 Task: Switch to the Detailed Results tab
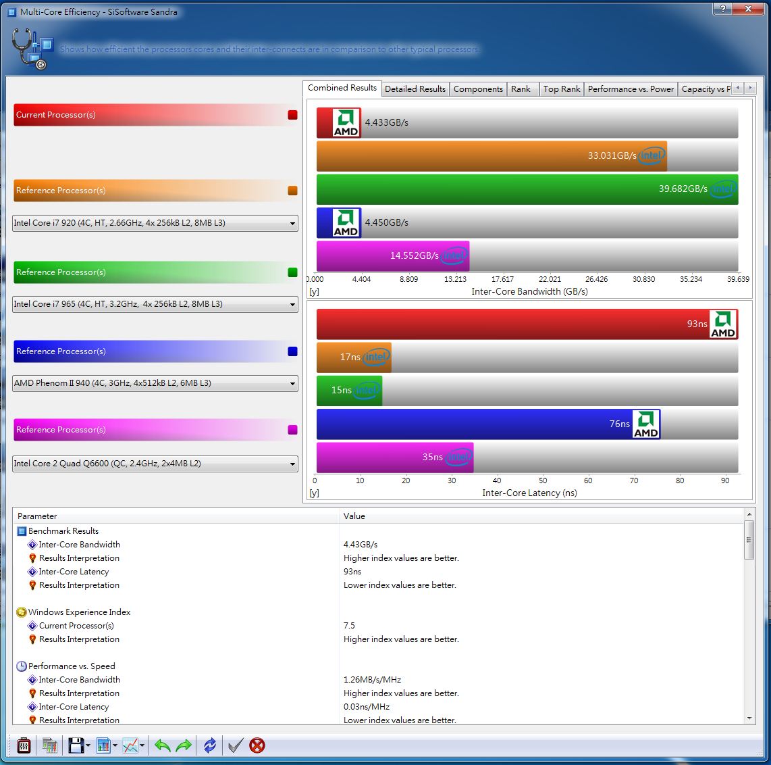(415, 89)
